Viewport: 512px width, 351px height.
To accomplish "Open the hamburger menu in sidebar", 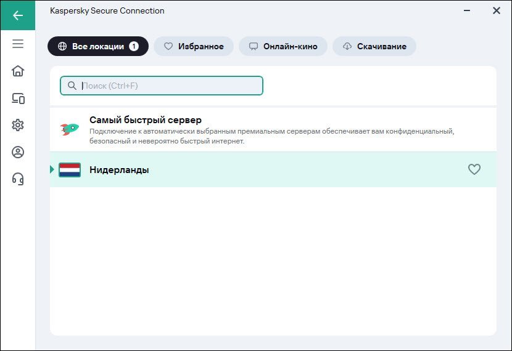I will [x=18, y=44].
